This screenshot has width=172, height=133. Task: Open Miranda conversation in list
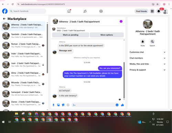23,84
